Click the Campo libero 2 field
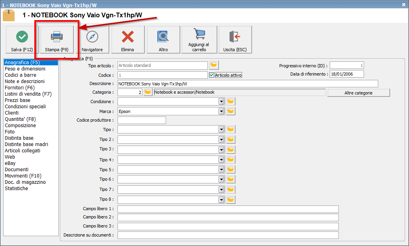This screenshot has height=246, width=409. coord(228,217)
